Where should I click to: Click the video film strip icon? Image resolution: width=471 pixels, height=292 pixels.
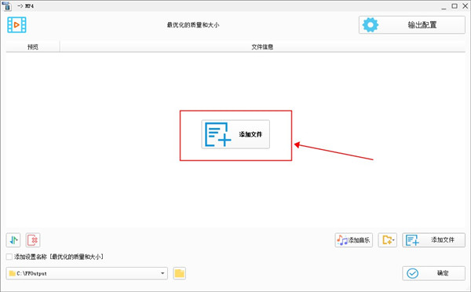[x=16, y=24]
